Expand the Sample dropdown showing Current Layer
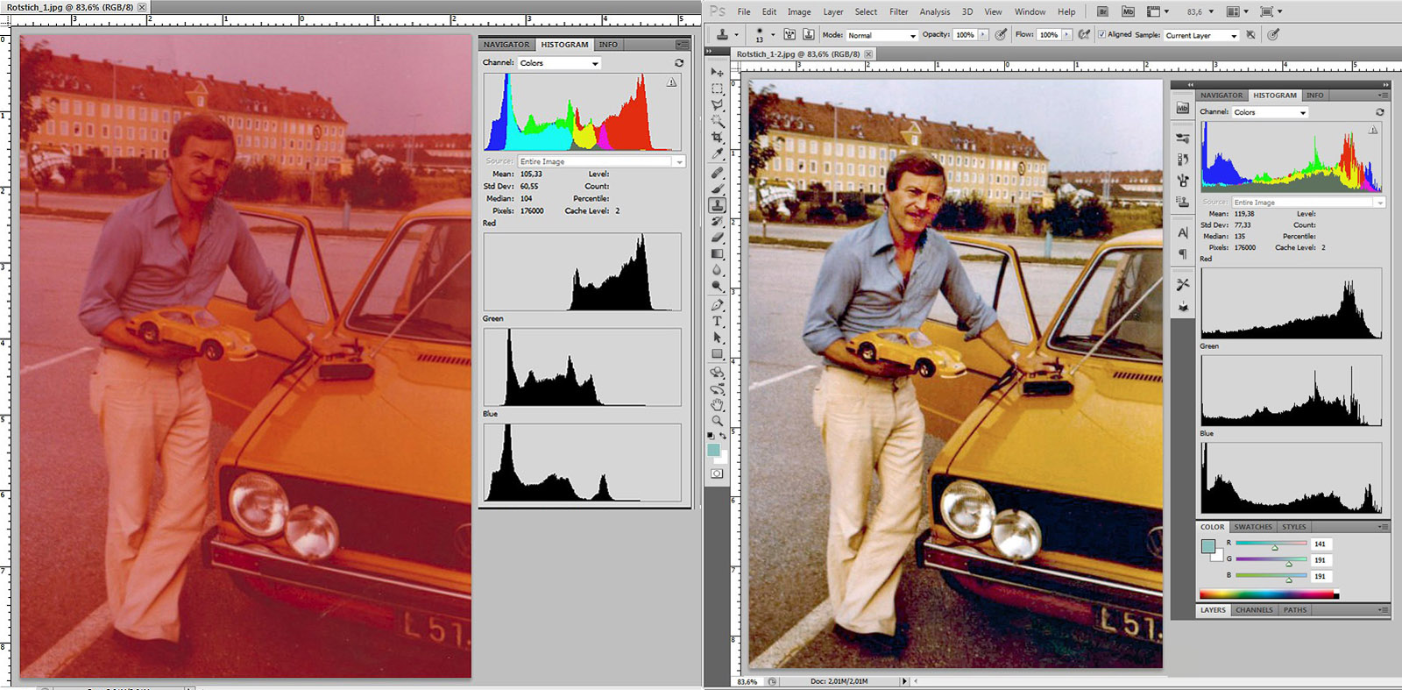This screenshot has width=1402, height=690. [x=1201, y=35]
